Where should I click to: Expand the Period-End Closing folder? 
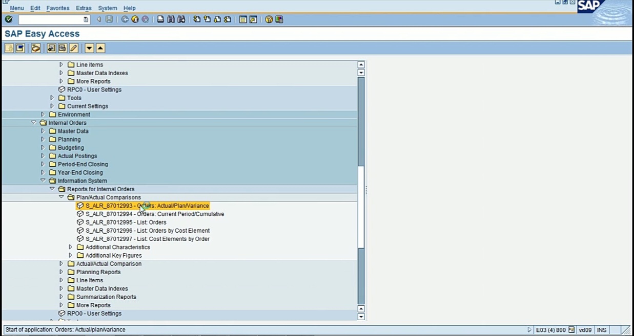tap(43, 164)
